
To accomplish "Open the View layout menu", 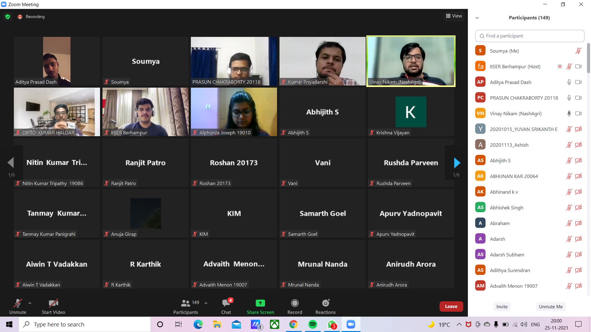I will (x=454, y=16).
